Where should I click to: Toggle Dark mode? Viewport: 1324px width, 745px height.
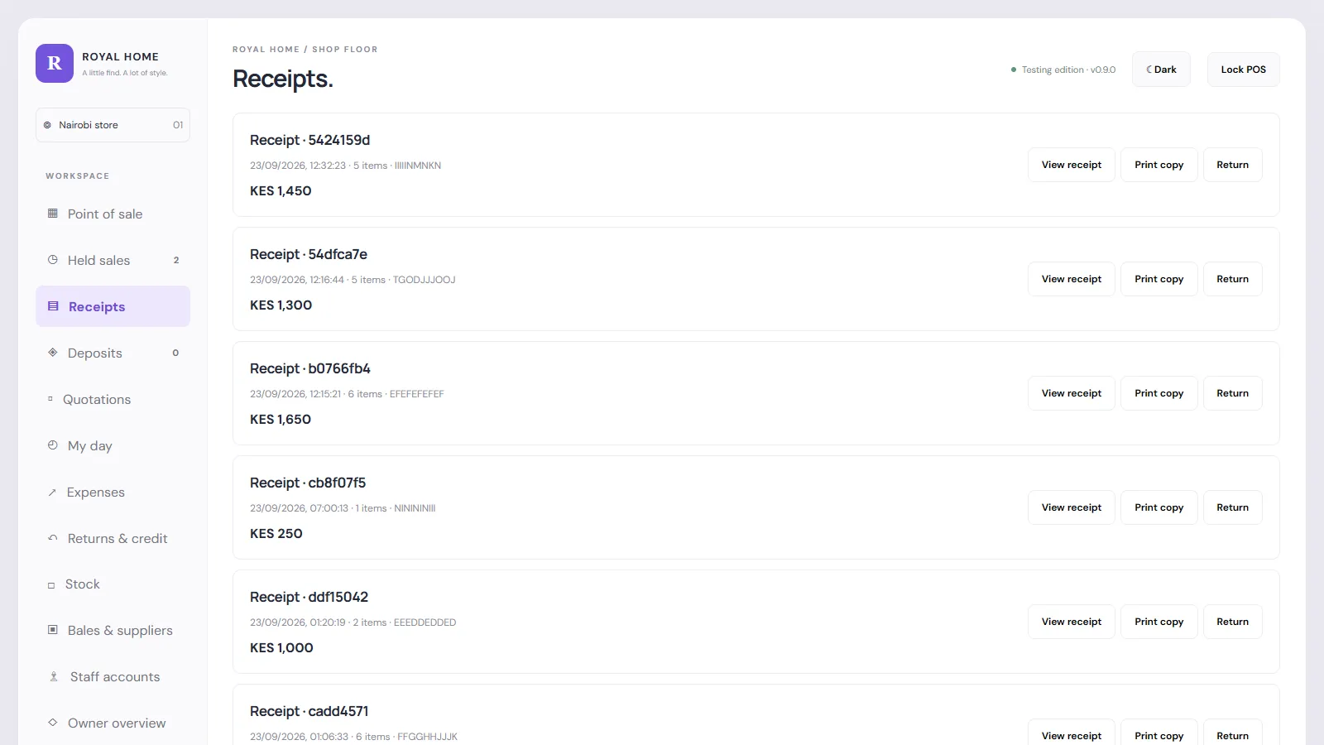tap(1161, 70)
